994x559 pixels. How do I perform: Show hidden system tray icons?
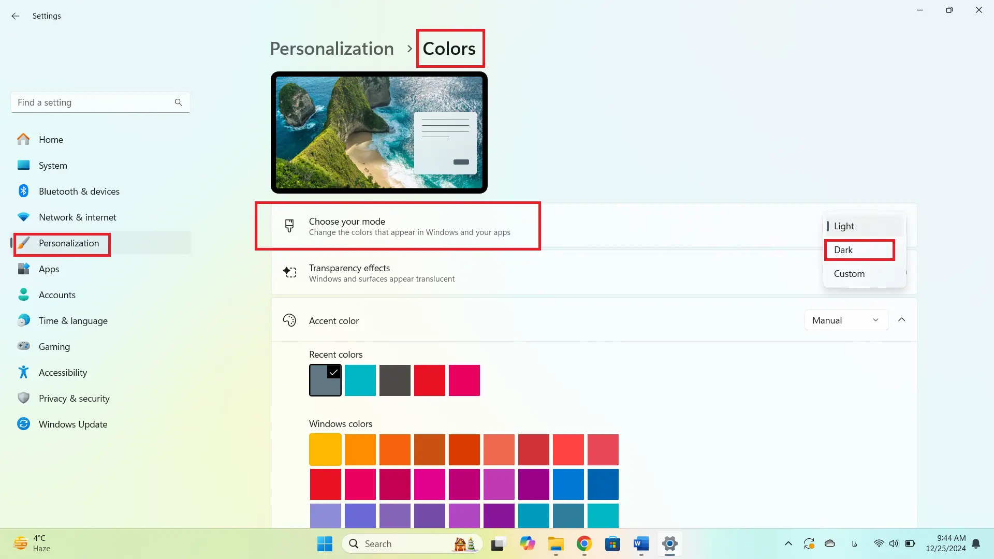pos(788,544)
